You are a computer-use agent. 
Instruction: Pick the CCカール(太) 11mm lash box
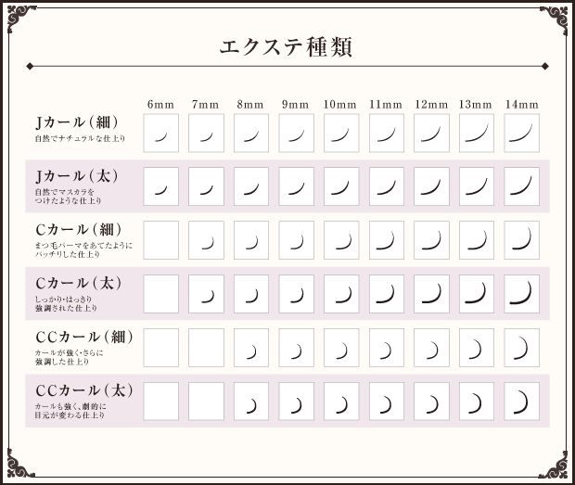point(387,402)
